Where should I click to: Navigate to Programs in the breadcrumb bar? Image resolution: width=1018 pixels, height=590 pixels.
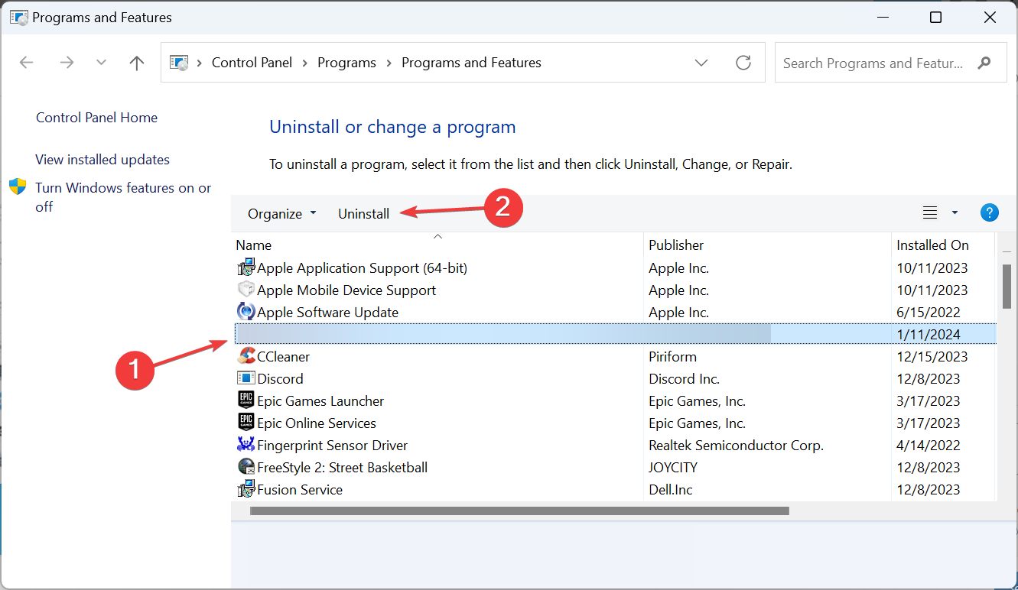[346, 62]
